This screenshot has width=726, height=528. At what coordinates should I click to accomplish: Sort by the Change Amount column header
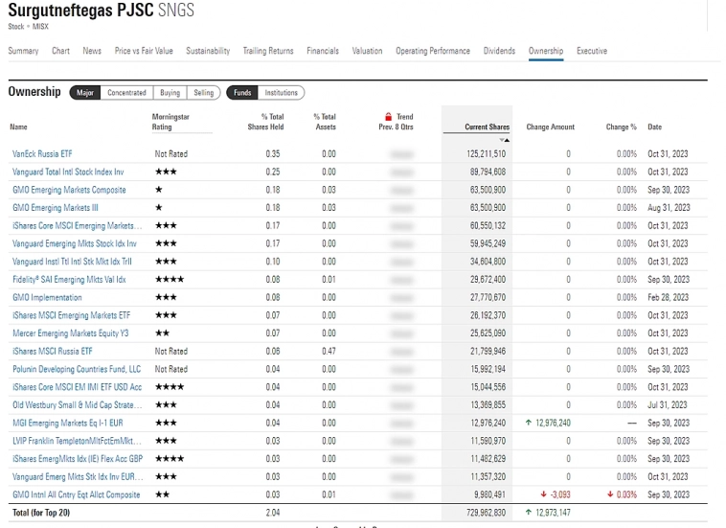[x=550, y=126]
